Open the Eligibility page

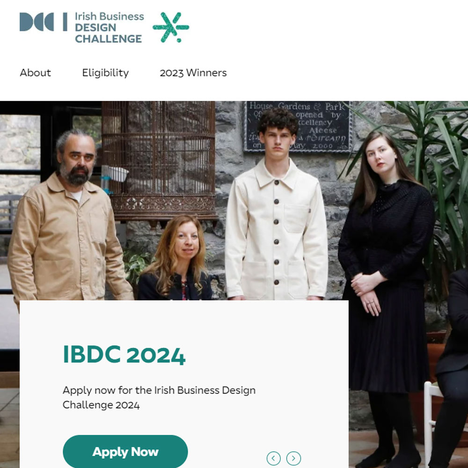click(105, 73)
